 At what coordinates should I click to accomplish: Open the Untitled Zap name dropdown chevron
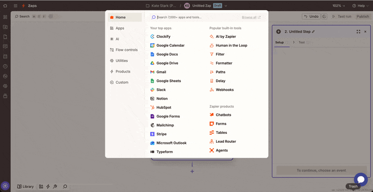click(226, 6)
